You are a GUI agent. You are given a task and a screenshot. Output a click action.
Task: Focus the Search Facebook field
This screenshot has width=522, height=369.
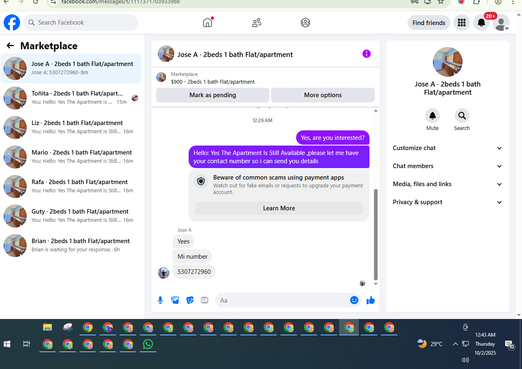coord(81,23)
